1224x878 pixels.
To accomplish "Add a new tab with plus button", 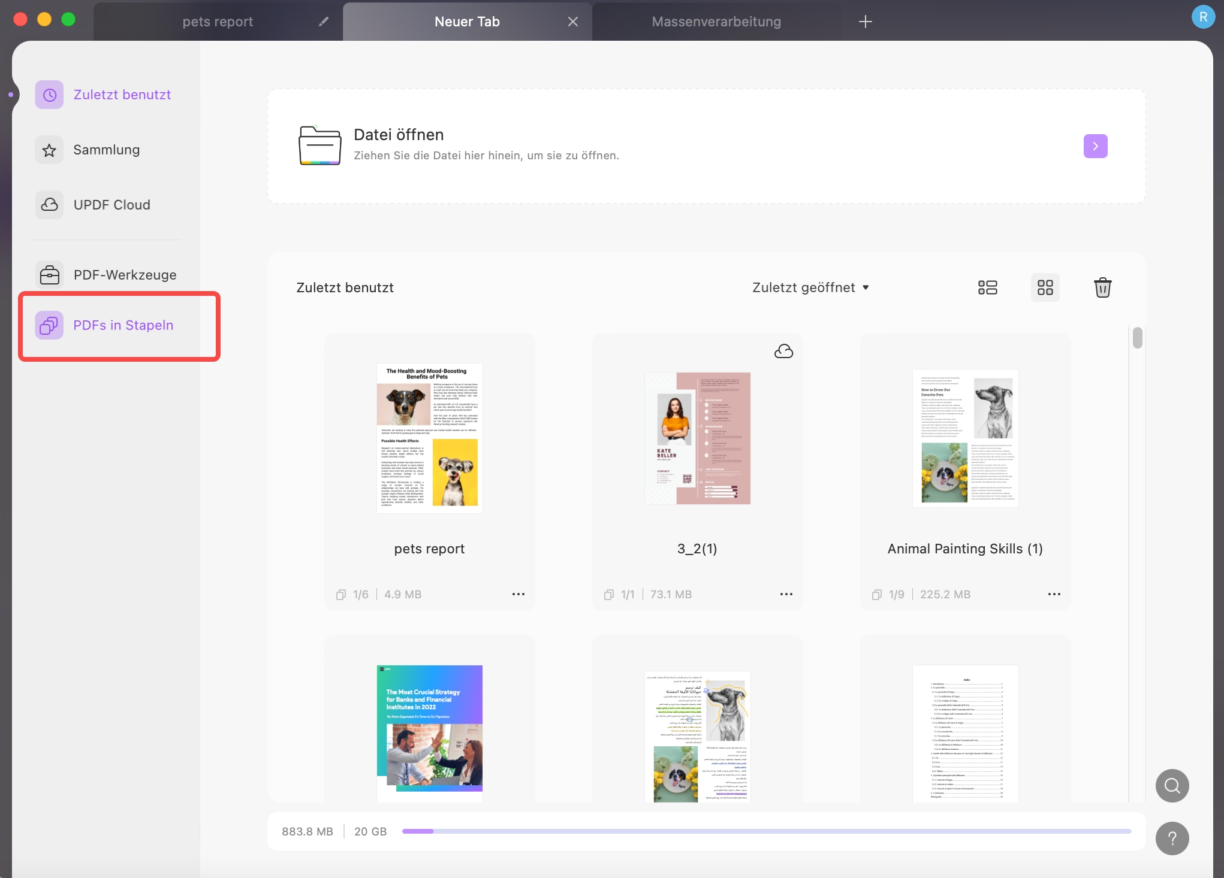I will pyautogui.click(x=865, y=22).
